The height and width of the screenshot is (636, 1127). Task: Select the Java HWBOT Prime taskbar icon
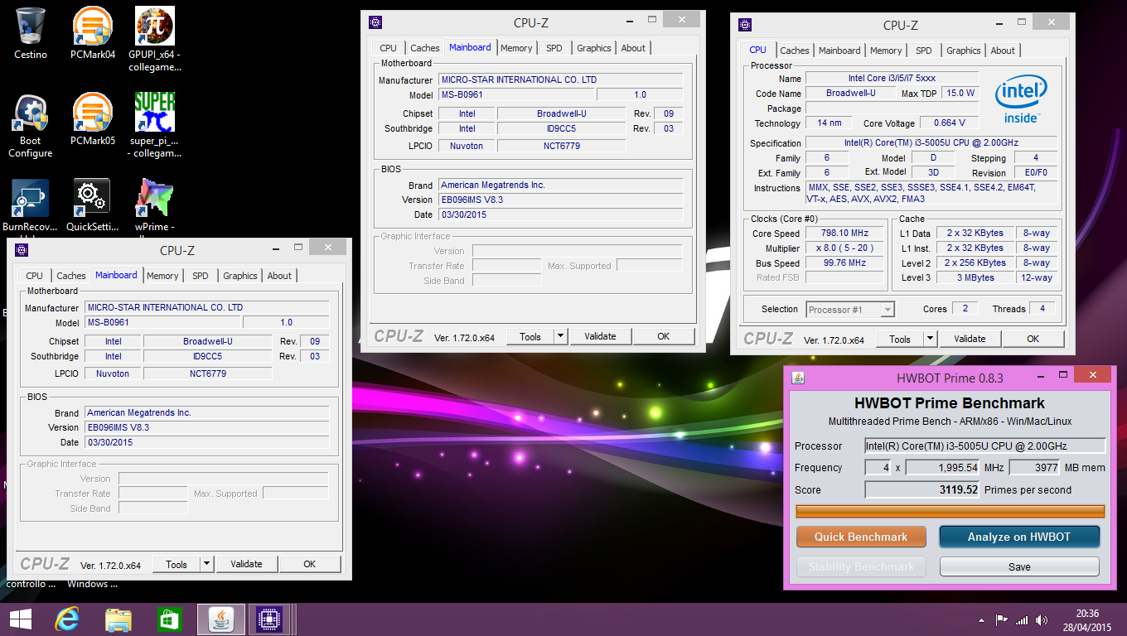tap(221, 619)
